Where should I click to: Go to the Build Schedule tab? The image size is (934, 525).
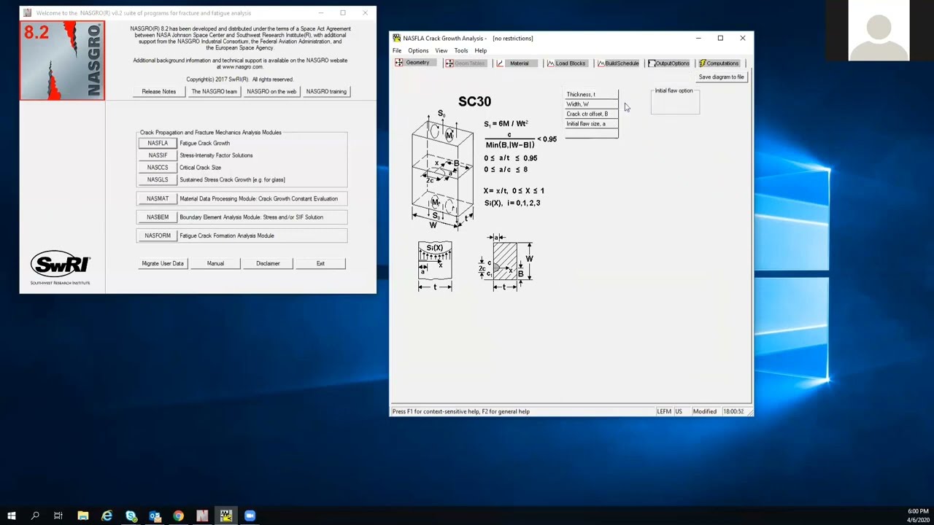pos(618,63)
